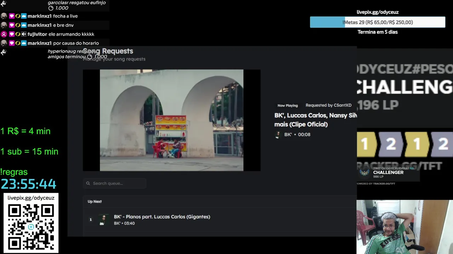Viewport: 453px width, 254px height.
Task: Click the "1 sub = 15 min" text
Action: pos(29,152)
